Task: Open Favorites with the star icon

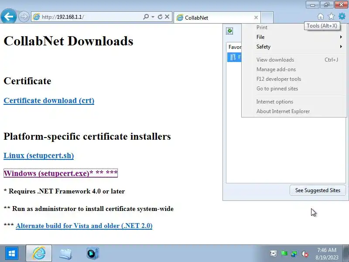Action: coord(331,16)
